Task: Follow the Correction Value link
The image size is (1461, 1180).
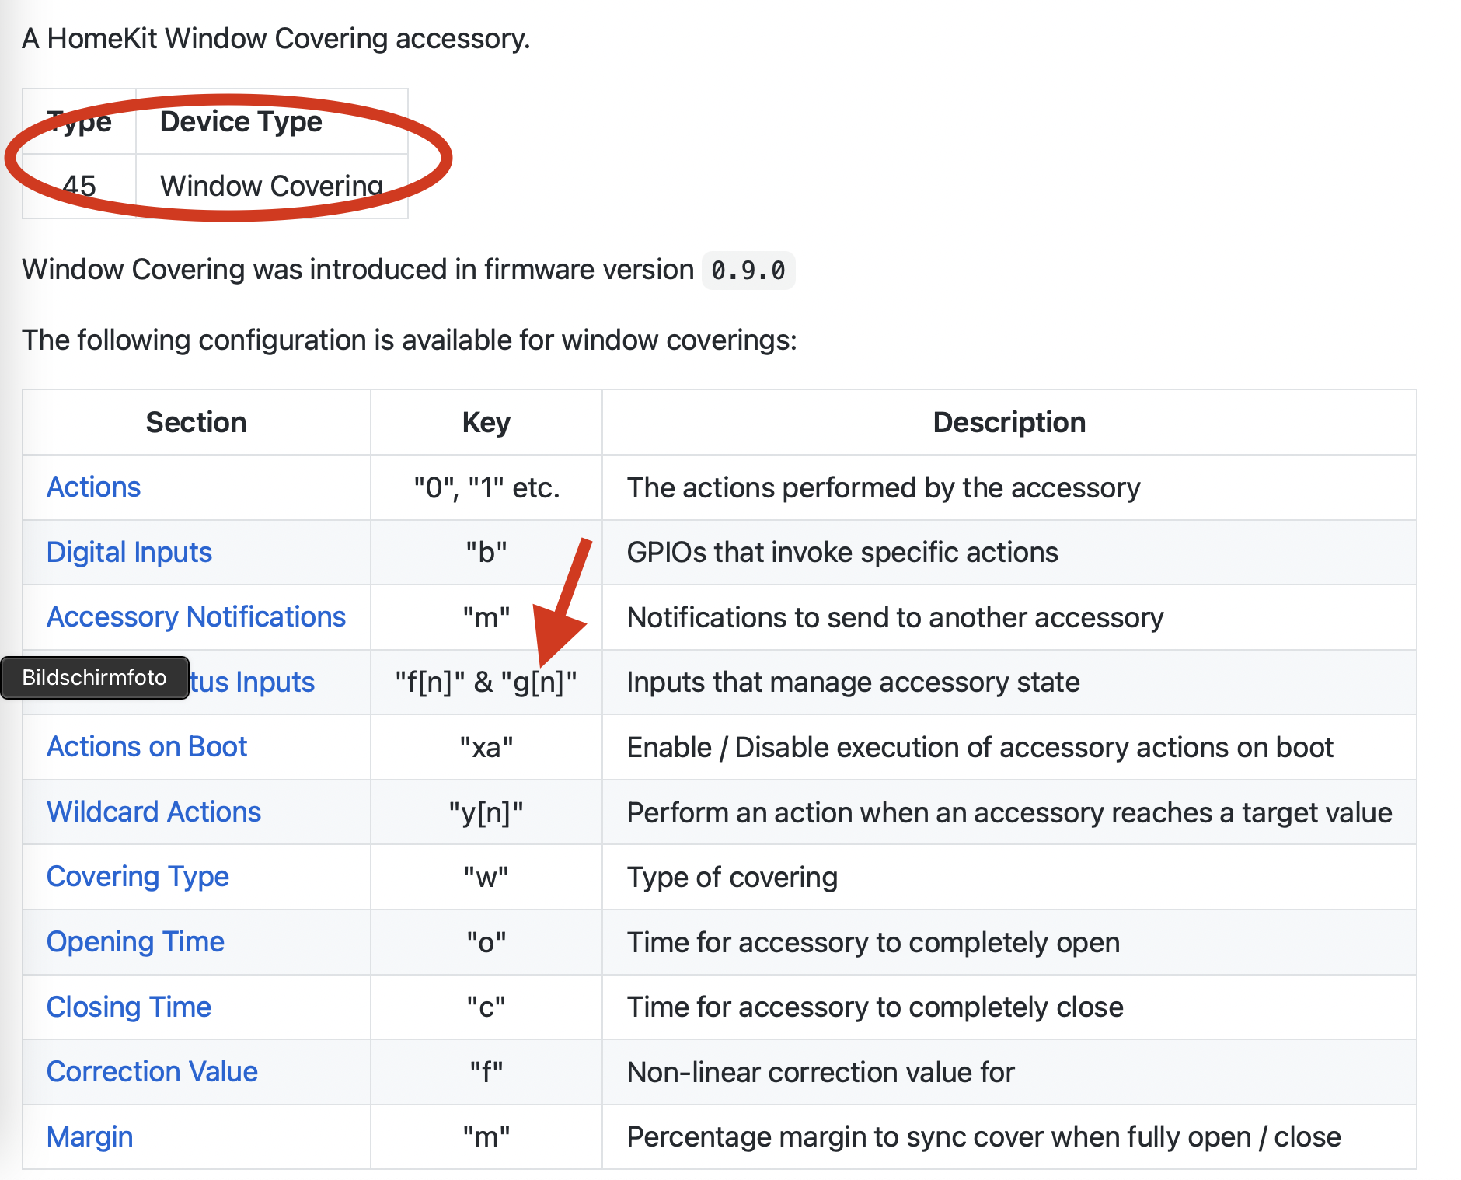Action: pyautogui.click(x=152, y=1072)
